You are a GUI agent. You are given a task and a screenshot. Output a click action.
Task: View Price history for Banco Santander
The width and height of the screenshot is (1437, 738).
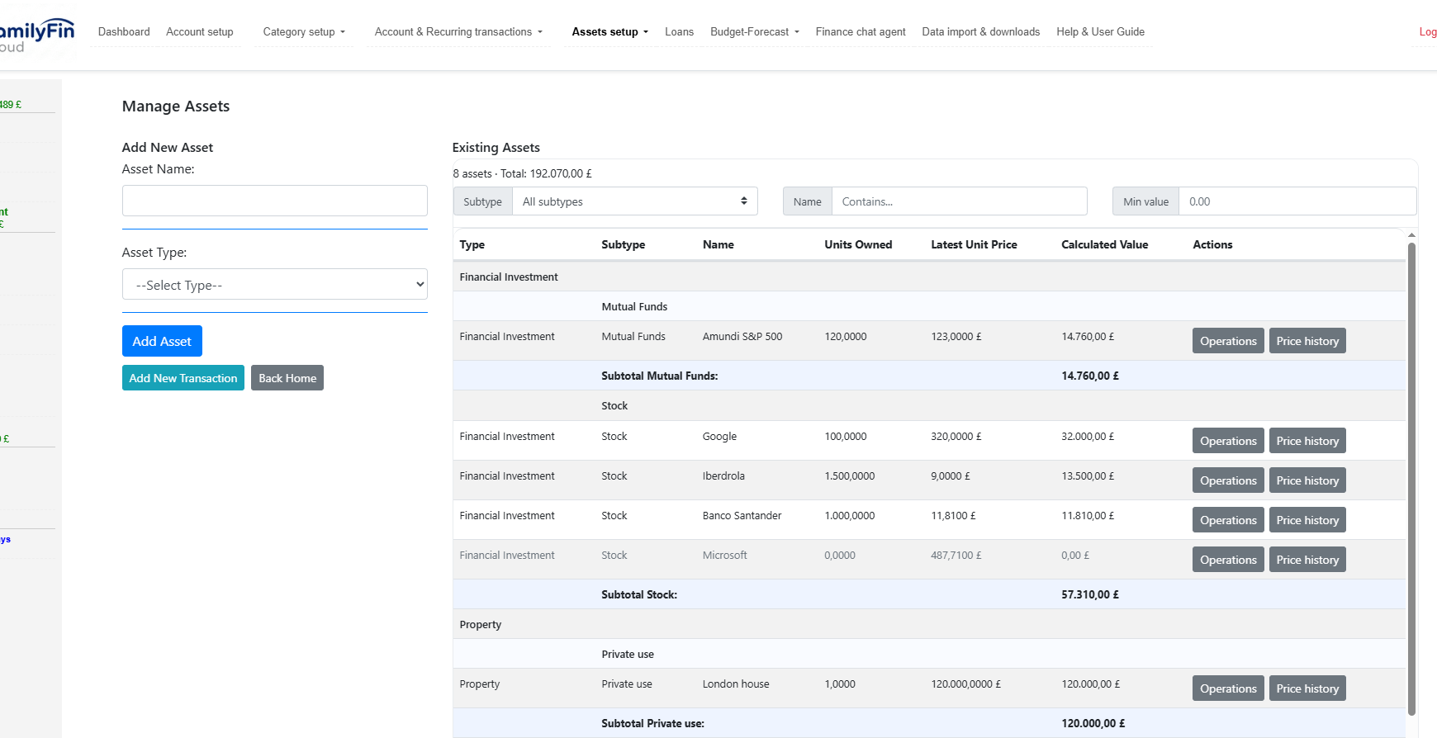pyautogui.click(x=1307, y=520)
